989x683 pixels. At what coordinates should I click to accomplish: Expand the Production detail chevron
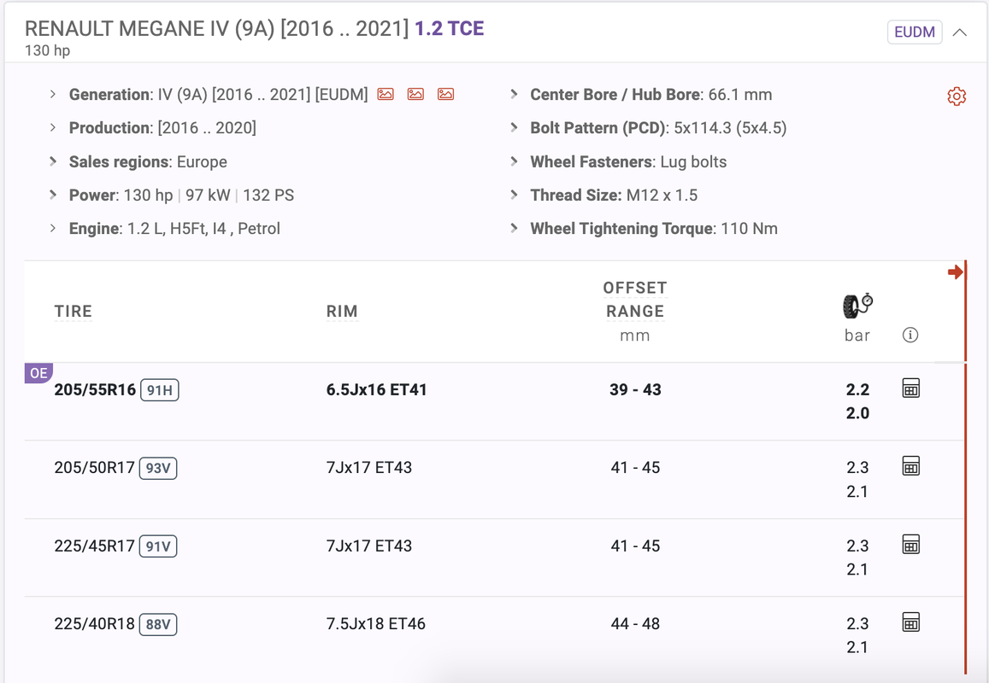click(53, 128)
